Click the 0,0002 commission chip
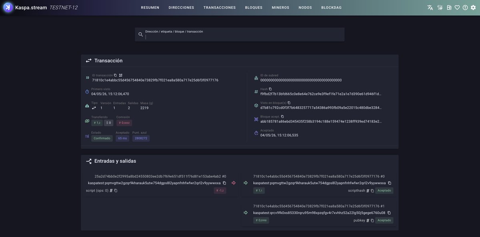Viewport: 480px width, 237px height. click(x=124, y=123)
